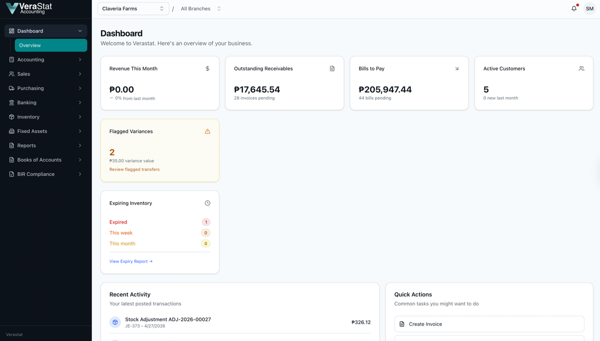Click the document icon on Outstanding Receivables
Image resolution: width=600 pixels, height=341 pixels.
332,68
